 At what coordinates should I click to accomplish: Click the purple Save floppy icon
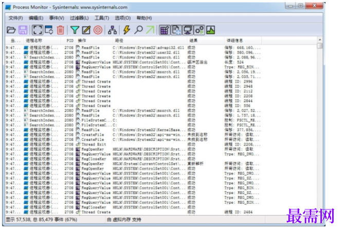[x=23, y=30]
